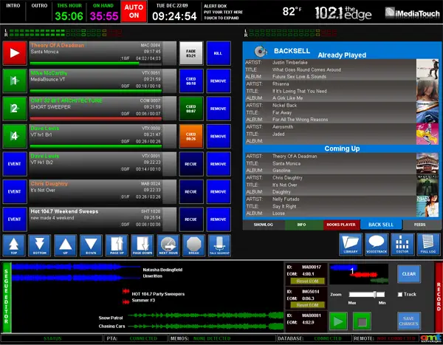This screenshot has width=443, height=345.
Task: Toggle the SEGUE EDITOR side panel
Action: (x=6, y=297)
